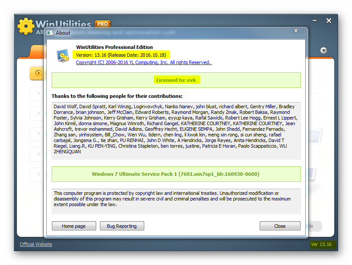The height and width of the screenshot is (265, 352).
Task: Click the Version 13.16 release date text
Action: pos(121,55)
